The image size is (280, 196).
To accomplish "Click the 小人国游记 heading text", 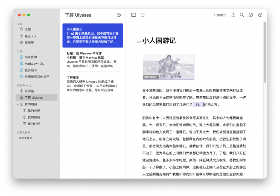I will (159, 40).
